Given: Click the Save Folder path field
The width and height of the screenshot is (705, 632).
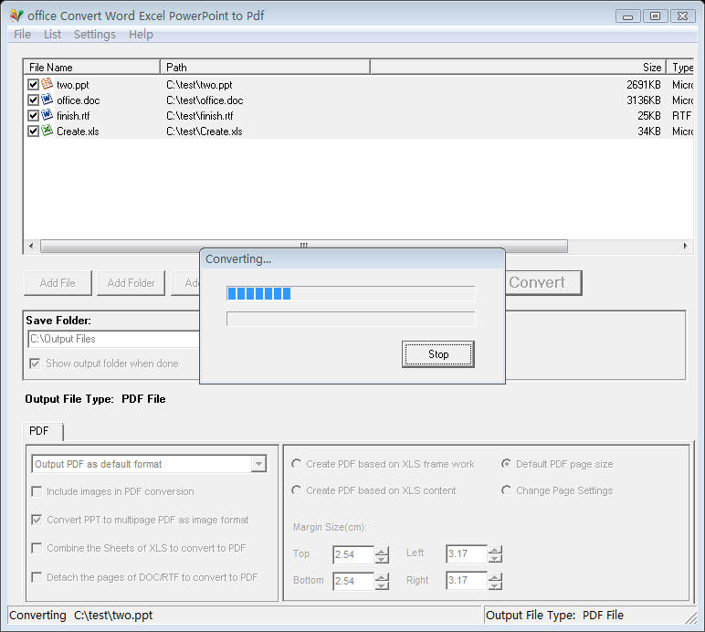Looking at the screenshot, I should coord(114,339).
